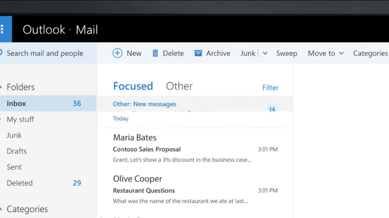Open the Drafts folder
Image resolution: width=389 pixels, height=218 pixels.
pyautogui.click(x=17, y=151)
